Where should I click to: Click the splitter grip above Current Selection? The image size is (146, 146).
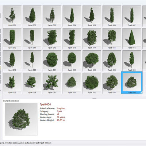tap(94, 98)
